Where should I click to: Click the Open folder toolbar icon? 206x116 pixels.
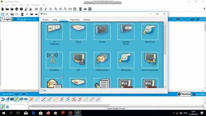click(7, 9)
